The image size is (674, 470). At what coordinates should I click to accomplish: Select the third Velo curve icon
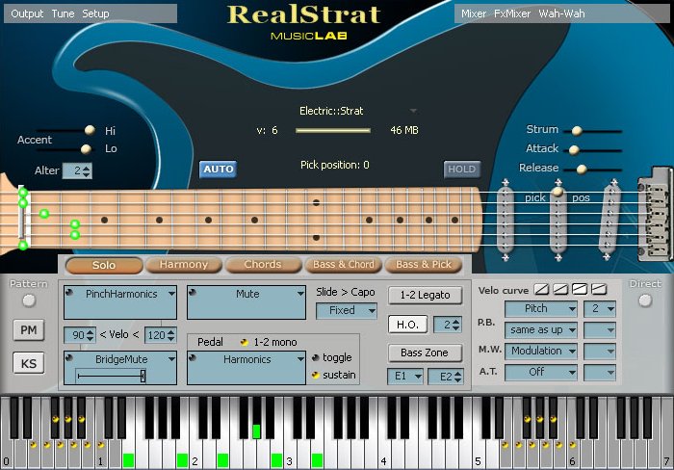(x=580, y=289)
